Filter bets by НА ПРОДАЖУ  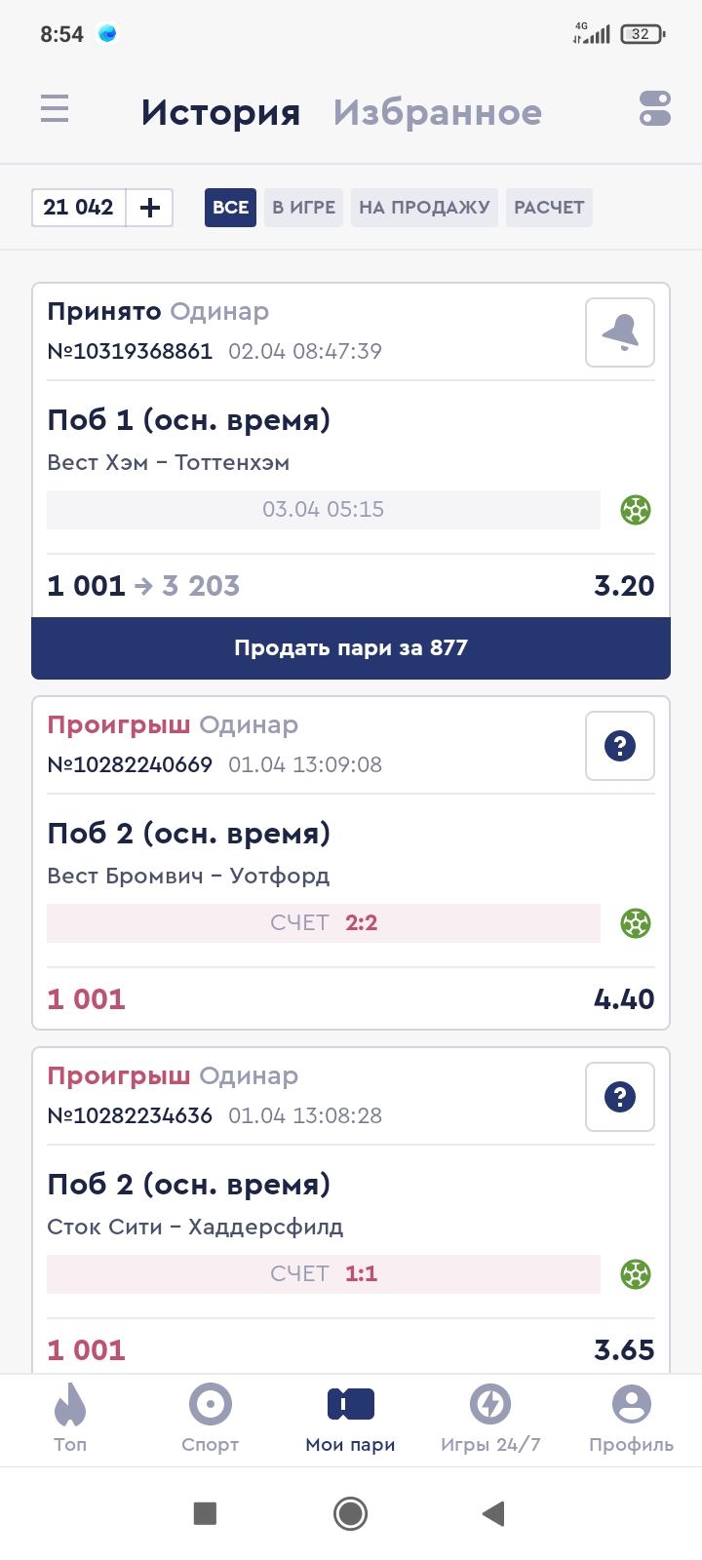(x=424, y=208)
